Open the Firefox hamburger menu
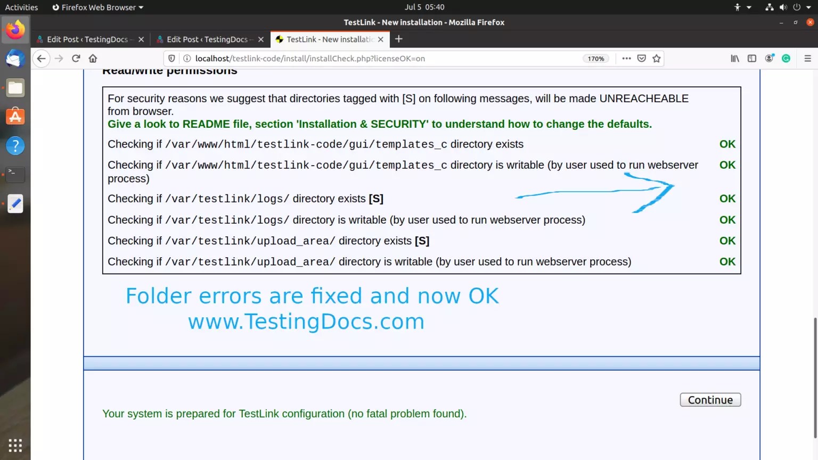This screenshot has height=460, width=818. 807,59
